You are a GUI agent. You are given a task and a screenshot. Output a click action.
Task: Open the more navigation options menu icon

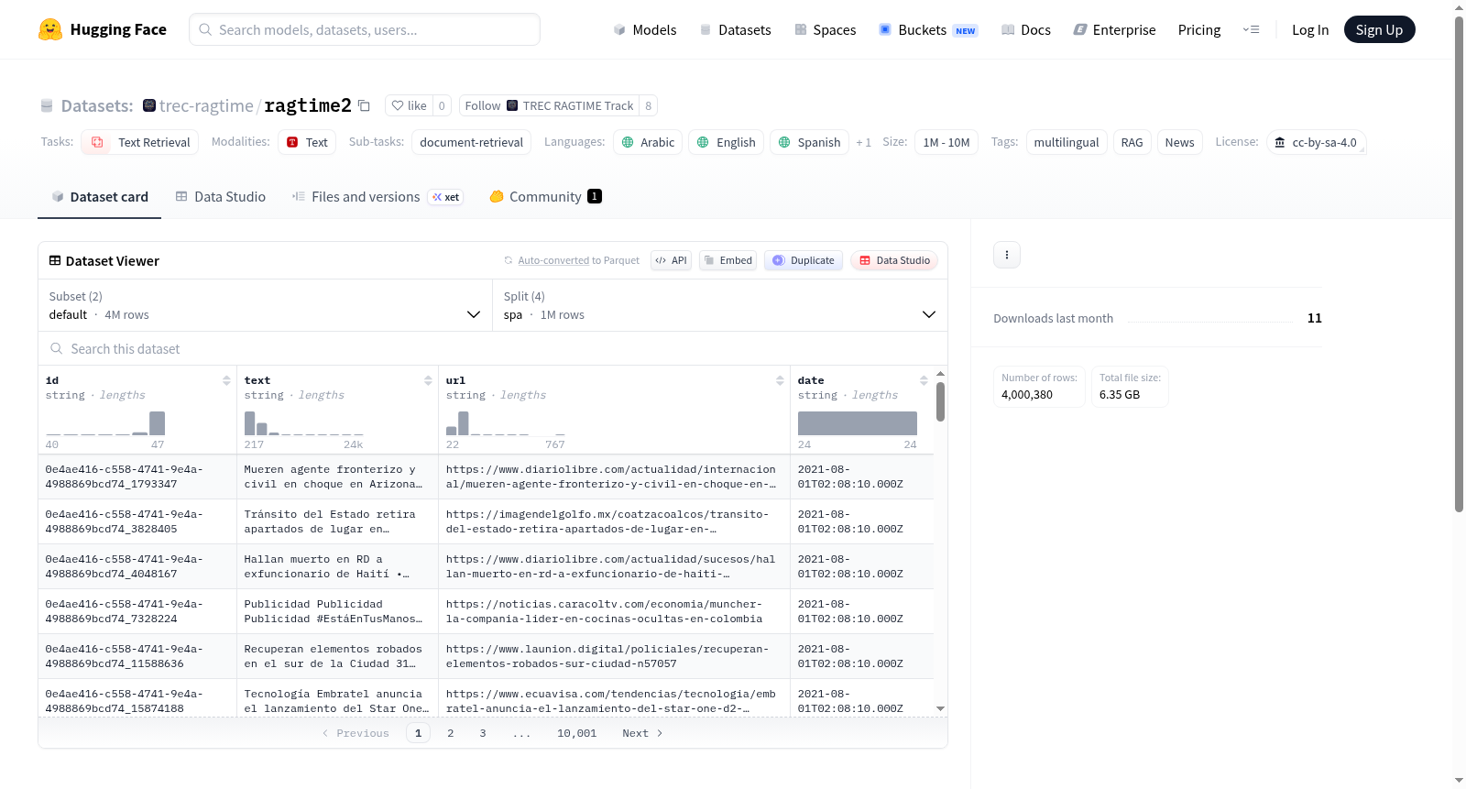[x=1251, y=29]
